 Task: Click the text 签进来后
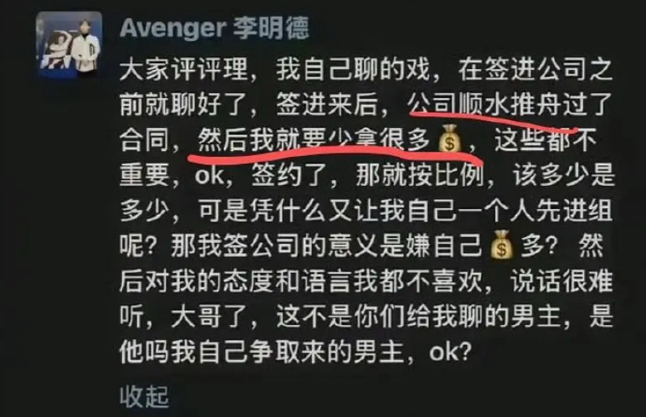(327, 104)
